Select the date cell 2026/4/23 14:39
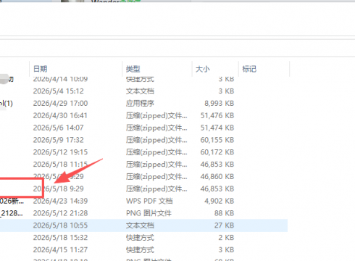355x261 pixels. pyautogui.click(x=60, y=201)
